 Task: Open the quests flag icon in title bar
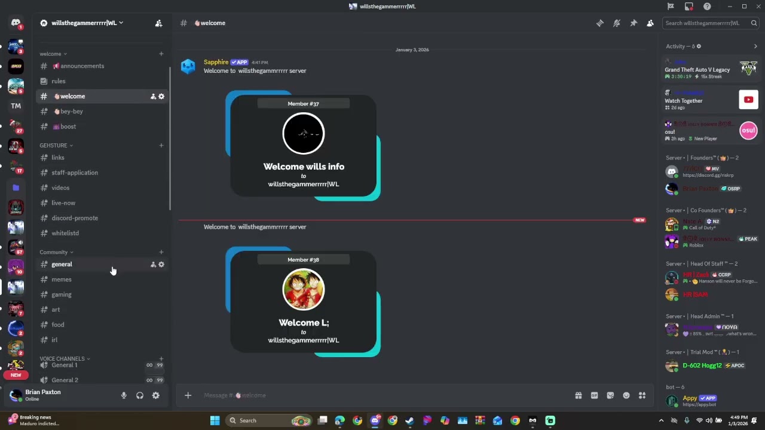(671, 7)
